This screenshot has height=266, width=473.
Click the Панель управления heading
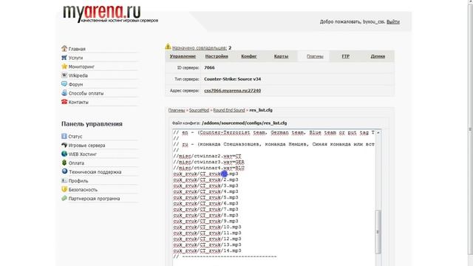pyautogui.click(x=92, y=124)
